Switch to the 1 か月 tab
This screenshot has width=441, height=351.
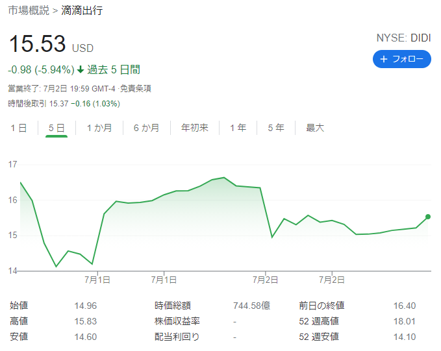(99, 128)
